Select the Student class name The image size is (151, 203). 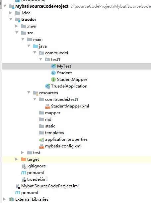point(64,73)
